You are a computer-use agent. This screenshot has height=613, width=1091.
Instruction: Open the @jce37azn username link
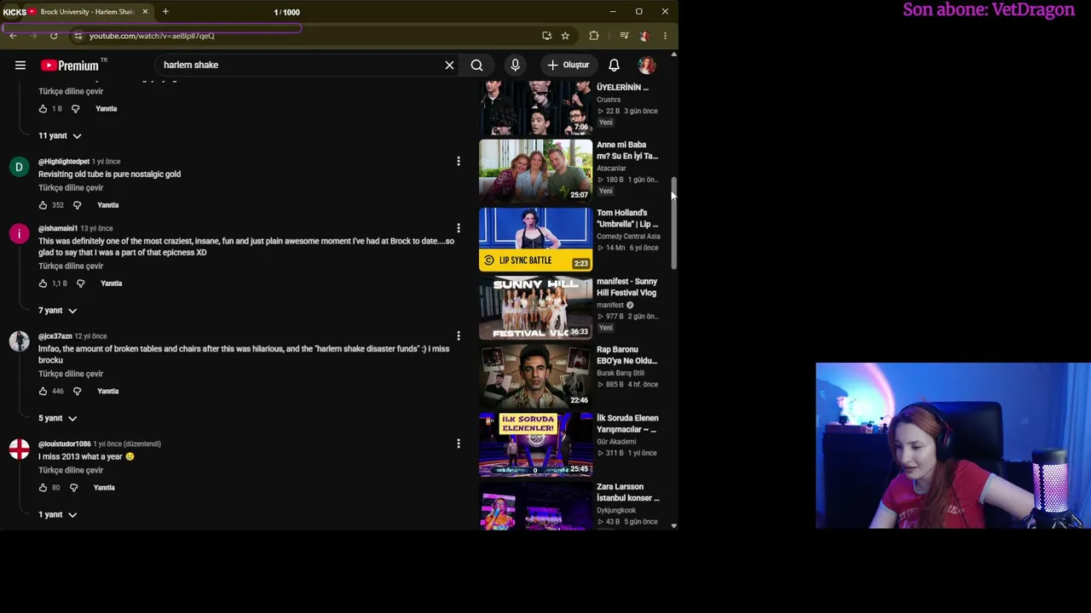point(55,336)
